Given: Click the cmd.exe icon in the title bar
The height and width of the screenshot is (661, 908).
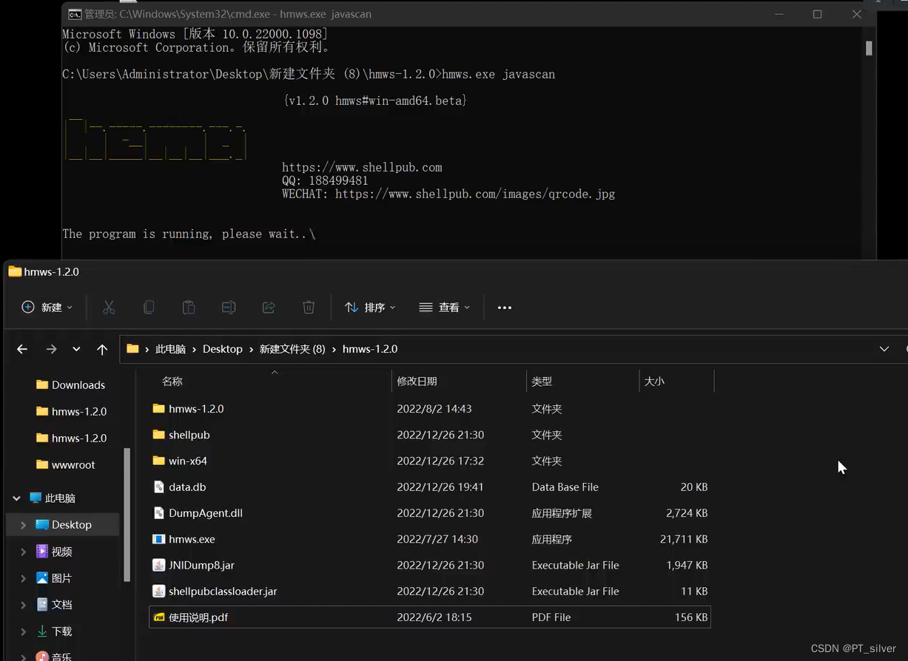Looking at the screenshot, I should point(75,14).
